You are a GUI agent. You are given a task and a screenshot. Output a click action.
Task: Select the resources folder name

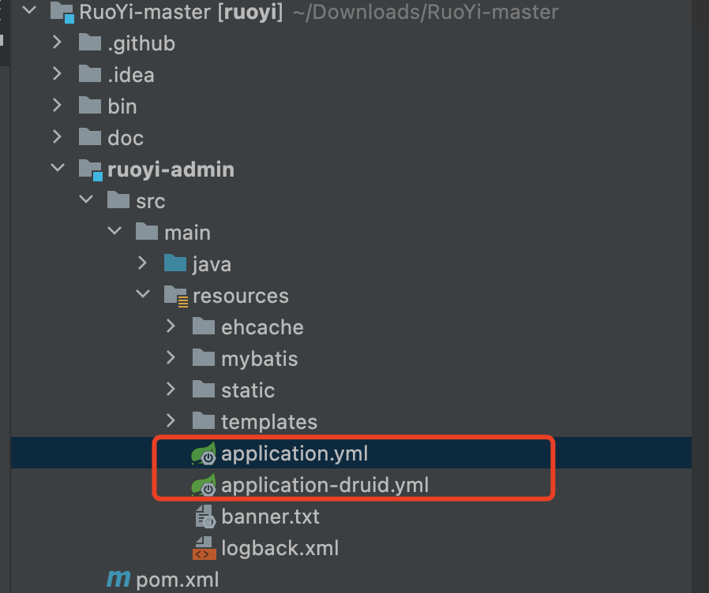(241, 296)
